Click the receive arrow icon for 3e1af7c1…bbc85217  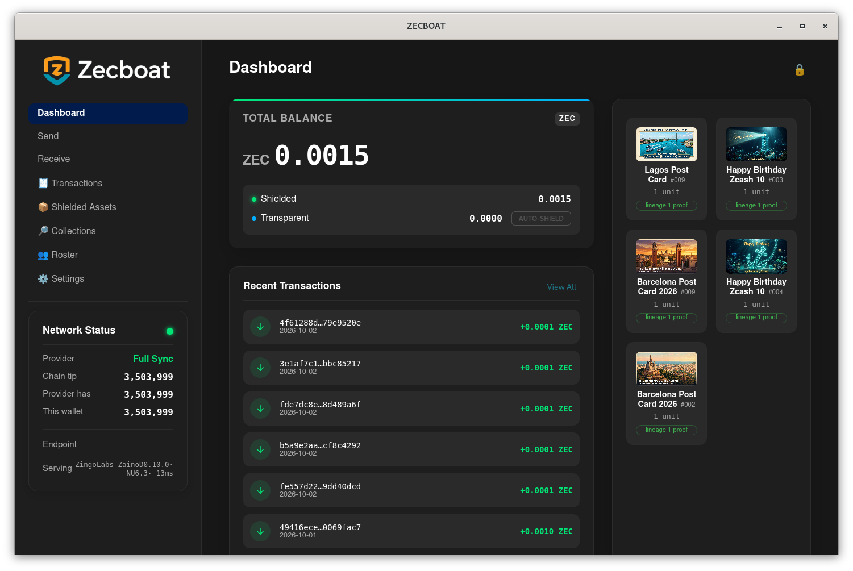coord(260,368)
